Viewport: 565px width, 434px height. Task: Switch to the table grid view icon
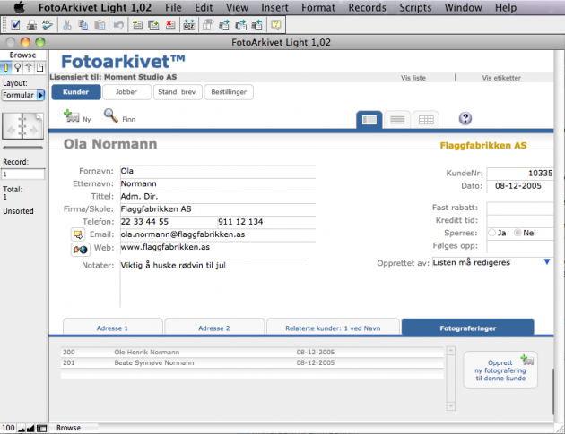[426, 120]
